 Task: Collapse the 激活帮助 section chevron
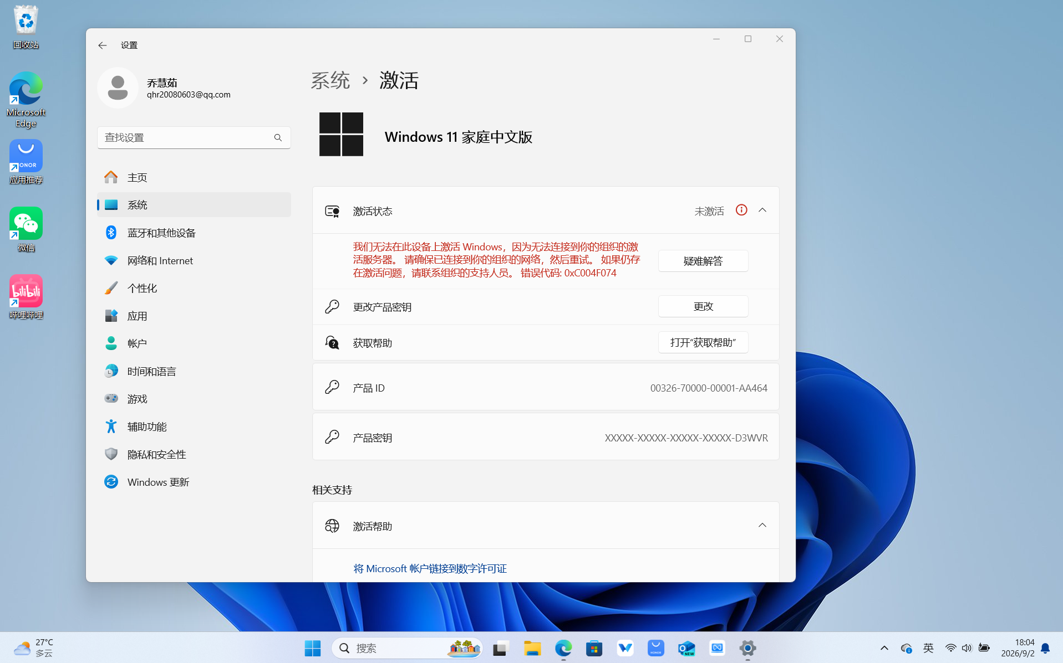coord(762,525)
